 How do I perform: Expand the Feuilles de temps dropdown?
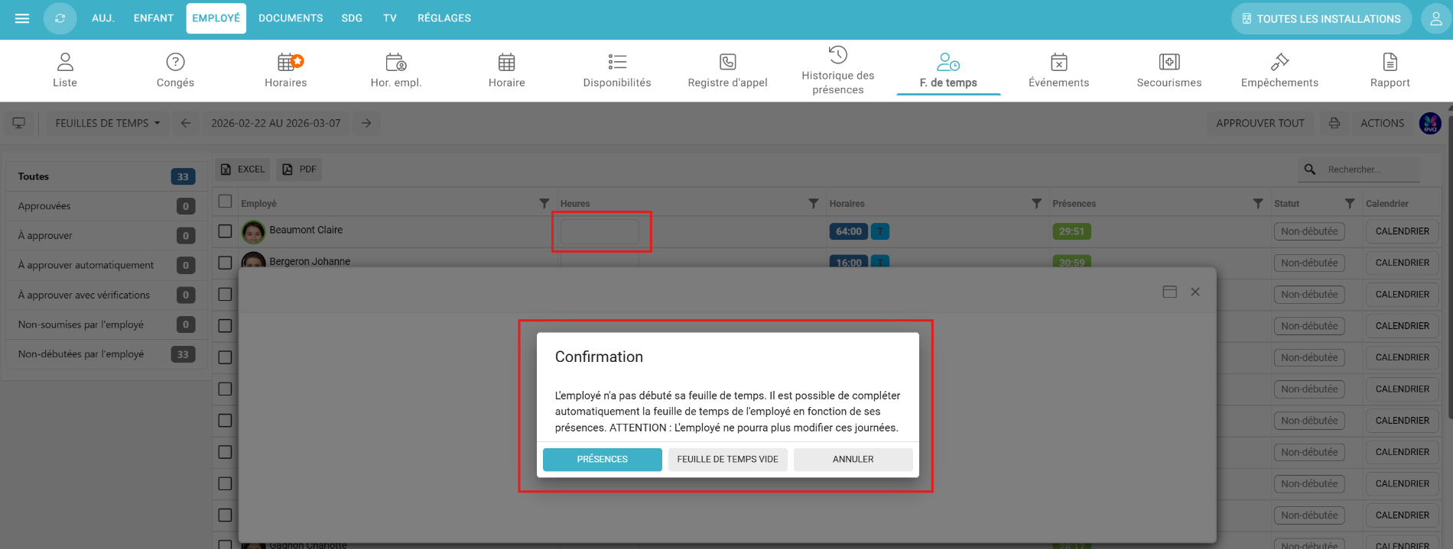coord(107,123)
